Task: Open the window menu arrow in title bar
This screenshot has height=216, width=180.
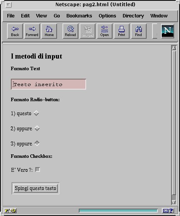Action: pos(9,5)
